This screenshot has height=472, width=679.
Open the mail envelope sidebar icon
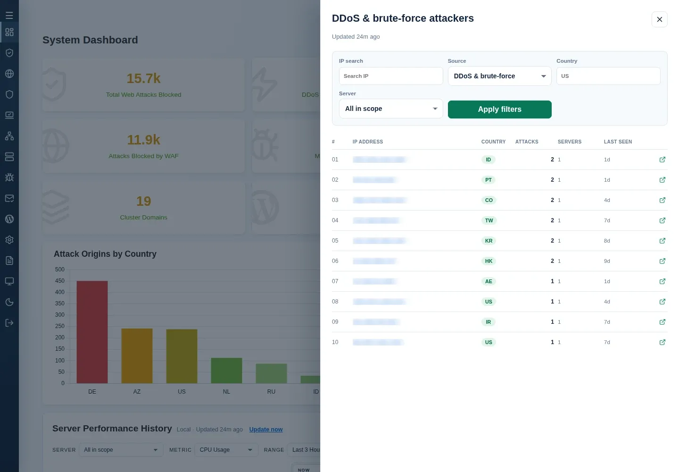click(9, 198)
